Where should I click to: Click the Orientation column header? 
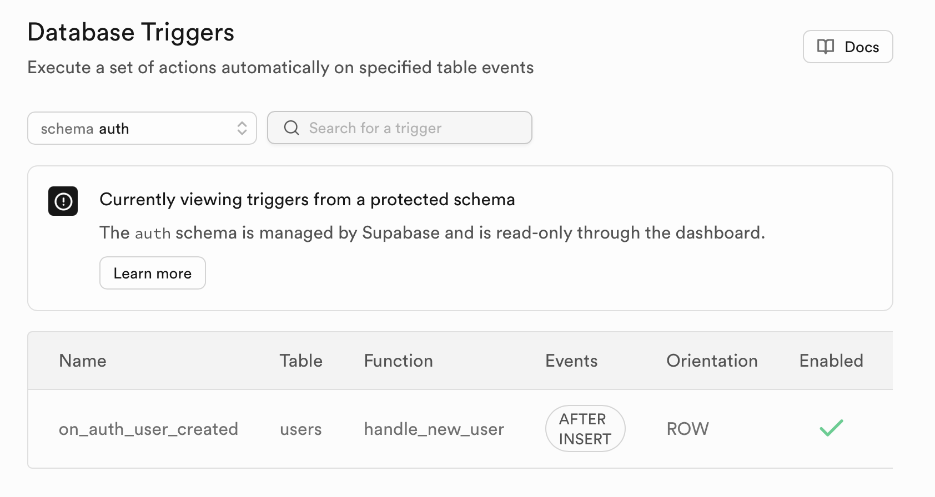pyautogui.click(x=712, y=361)
